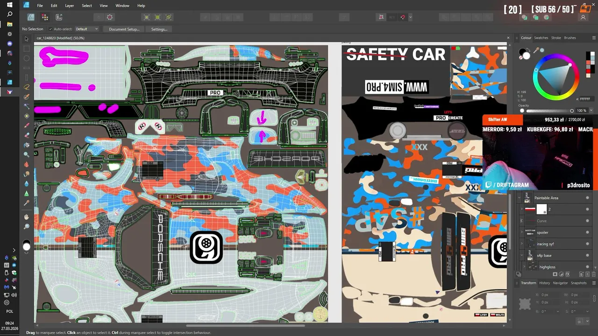Click the pink Force Pixel Alignment icon
Viewport: 598px width, 336px height.
click(381, 17)
